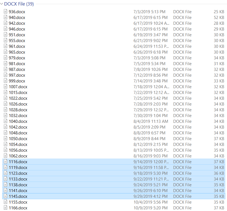The height and width of the screenshot is (211, 227).
Task: Click the document icon for 1116.docx
Action: tap(5, 162)
